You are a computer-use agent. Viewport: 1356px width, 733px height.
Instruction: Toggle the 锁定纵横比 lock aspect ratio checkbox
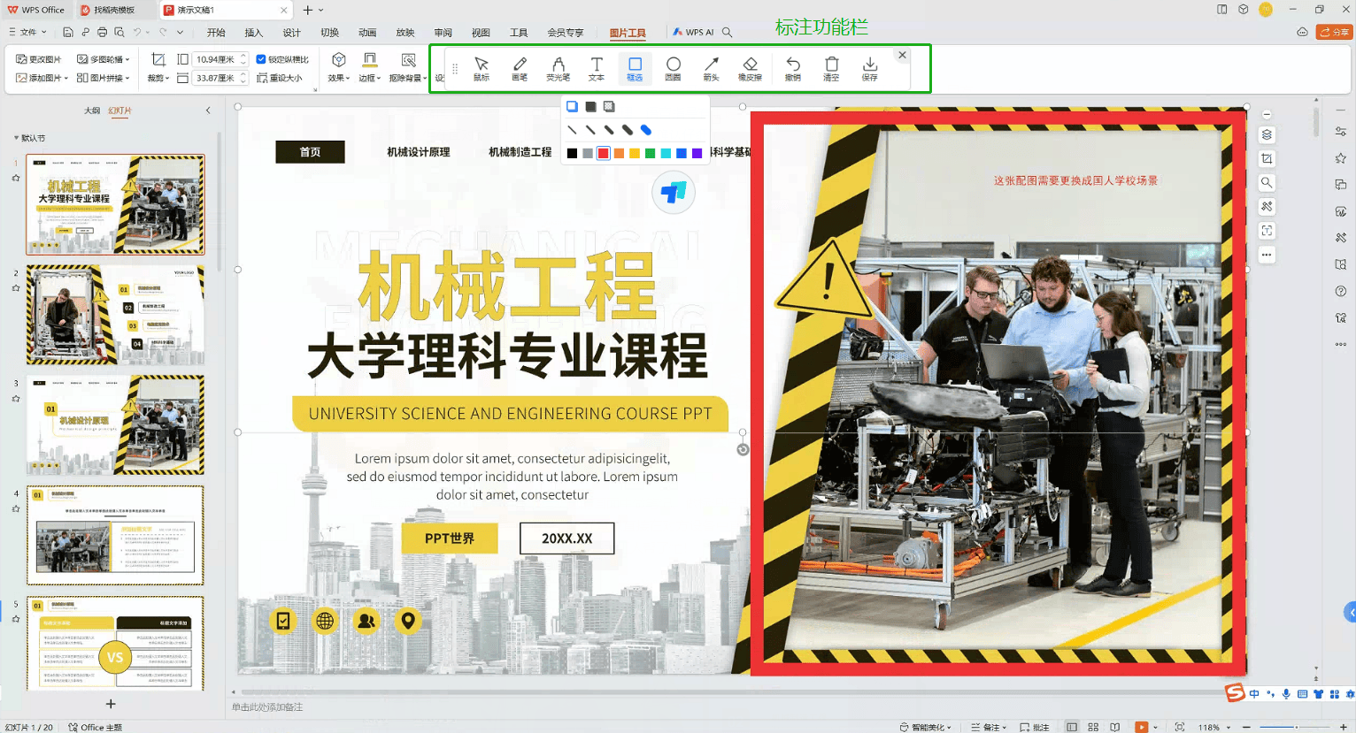click(261, 59)
